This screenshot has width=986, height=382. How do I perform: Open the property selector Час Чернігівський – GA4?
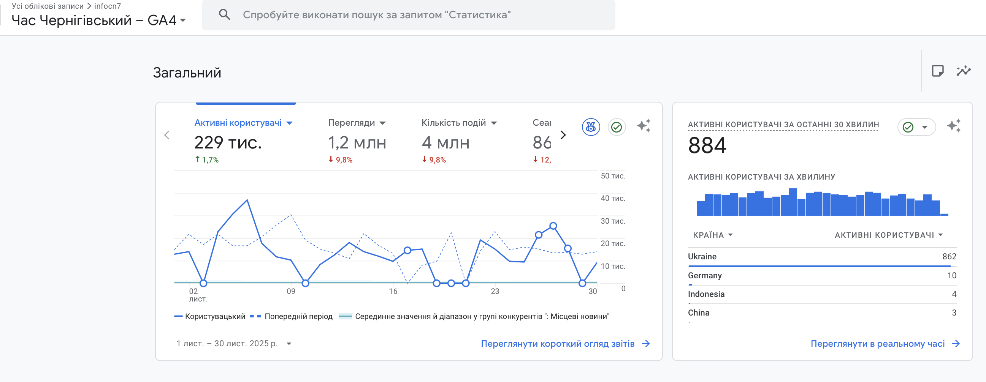(x=97, y=20)
